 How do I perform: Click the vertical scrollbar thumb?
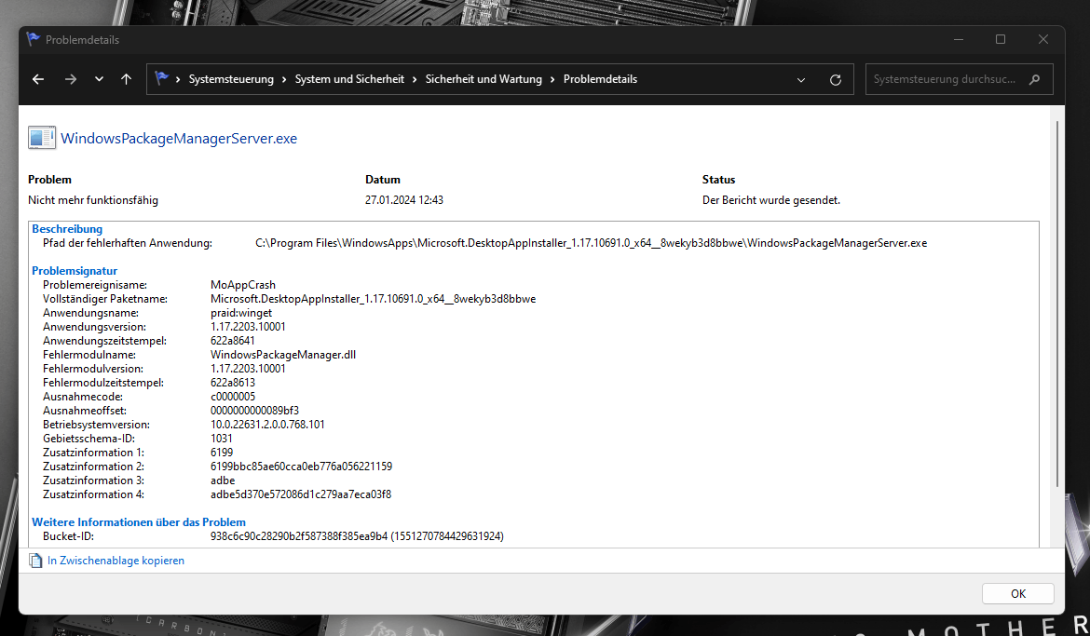pyautogui.click(x=1056, y=304)
